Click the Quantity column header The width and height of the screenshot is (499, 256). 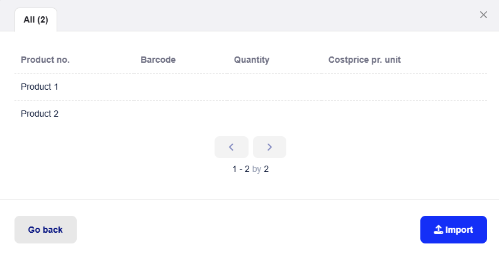(x=252, y=60)
